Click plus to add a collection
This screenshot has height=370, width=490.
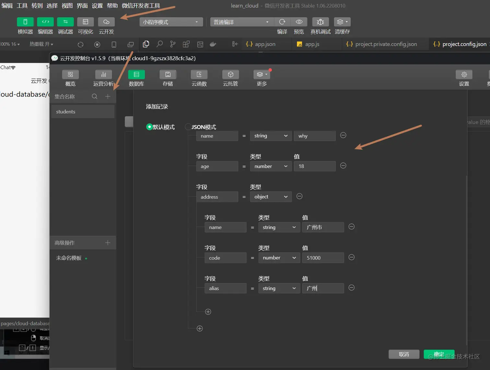click(x=108, y=96)
